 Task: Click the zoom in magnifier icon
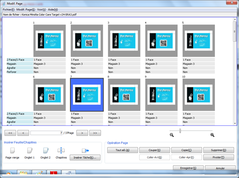coord(212,135)
